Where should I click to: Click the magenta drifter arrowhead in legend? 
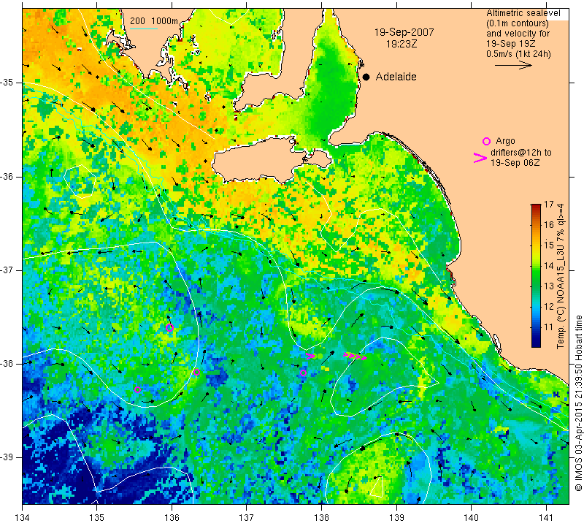(480, 158)
